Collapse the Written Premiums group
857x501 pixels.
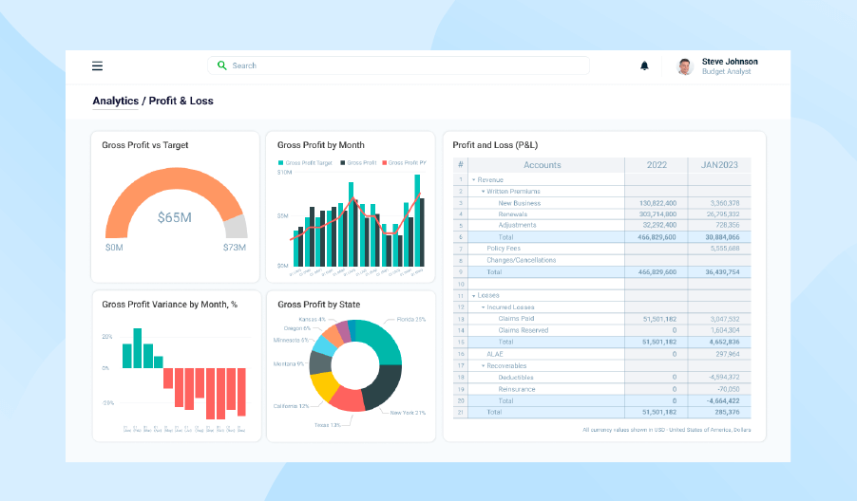pyautogui.click(x=484, y=191)
